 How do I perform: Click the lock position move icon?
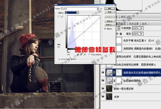coord(117,34)
